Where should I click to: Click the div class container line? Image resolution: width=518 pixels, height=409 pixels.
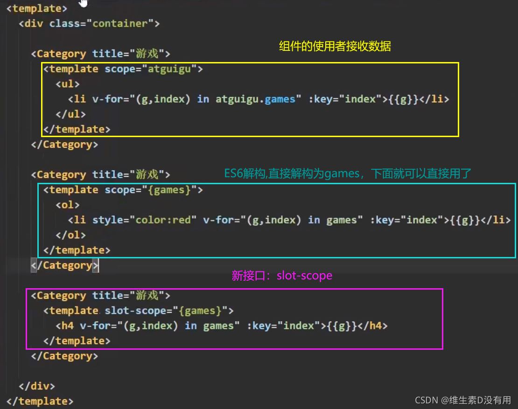[x=89, y=23]
